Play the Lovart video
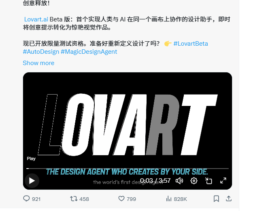This screenshot has height=211, width=266. click(32, 181)
